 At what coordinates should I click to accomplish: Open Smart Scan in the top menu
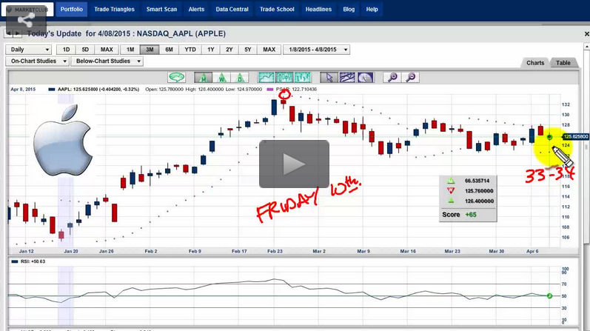point(161,10)
